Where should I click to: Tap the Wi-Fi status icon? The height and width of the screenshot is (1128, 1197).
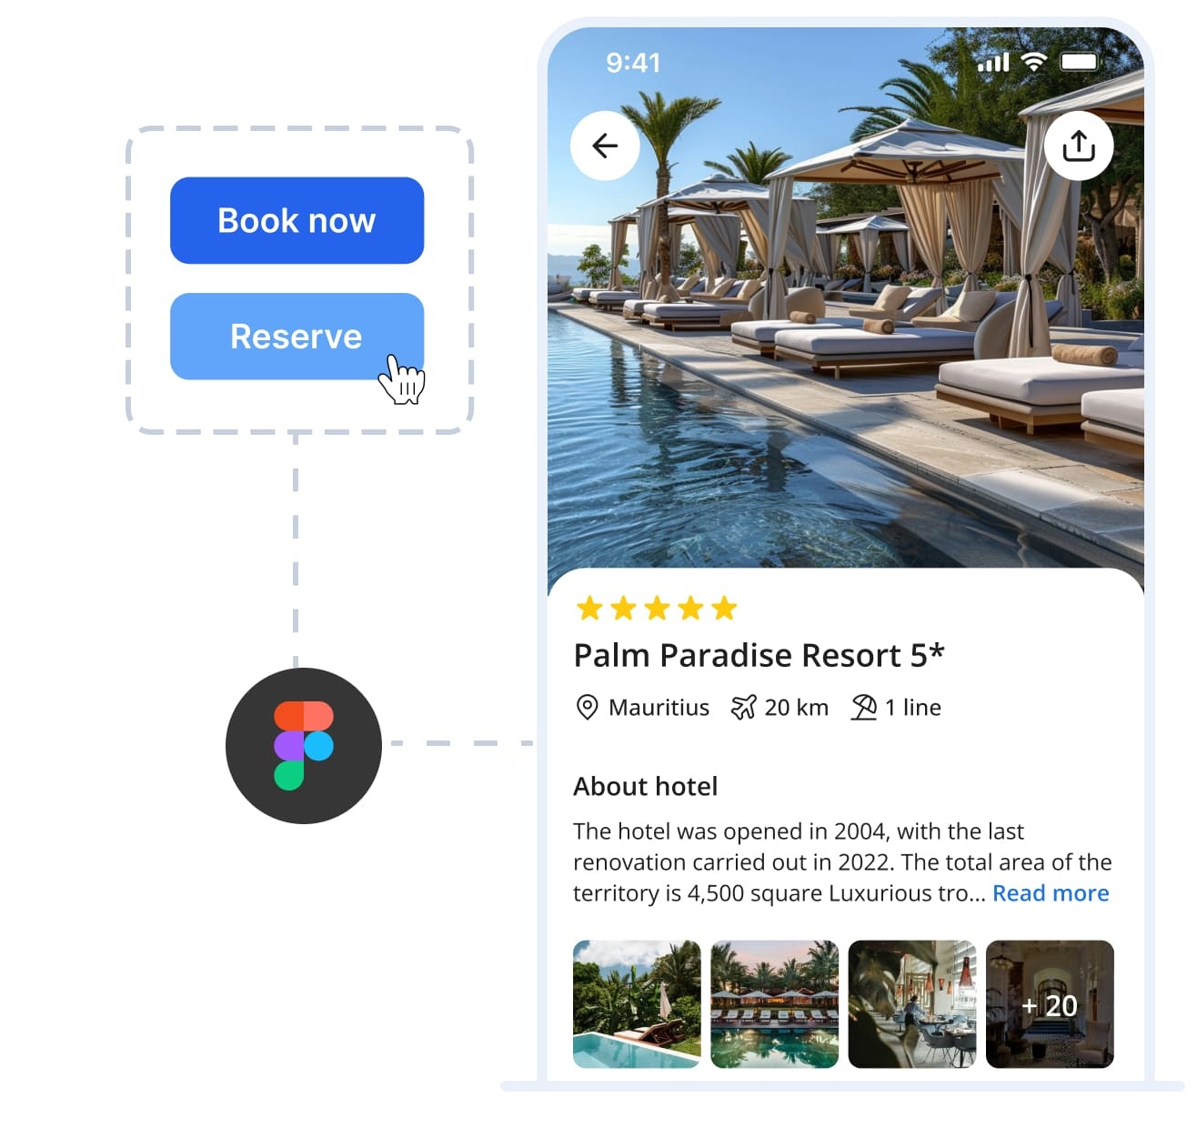tap(1034, 62)
